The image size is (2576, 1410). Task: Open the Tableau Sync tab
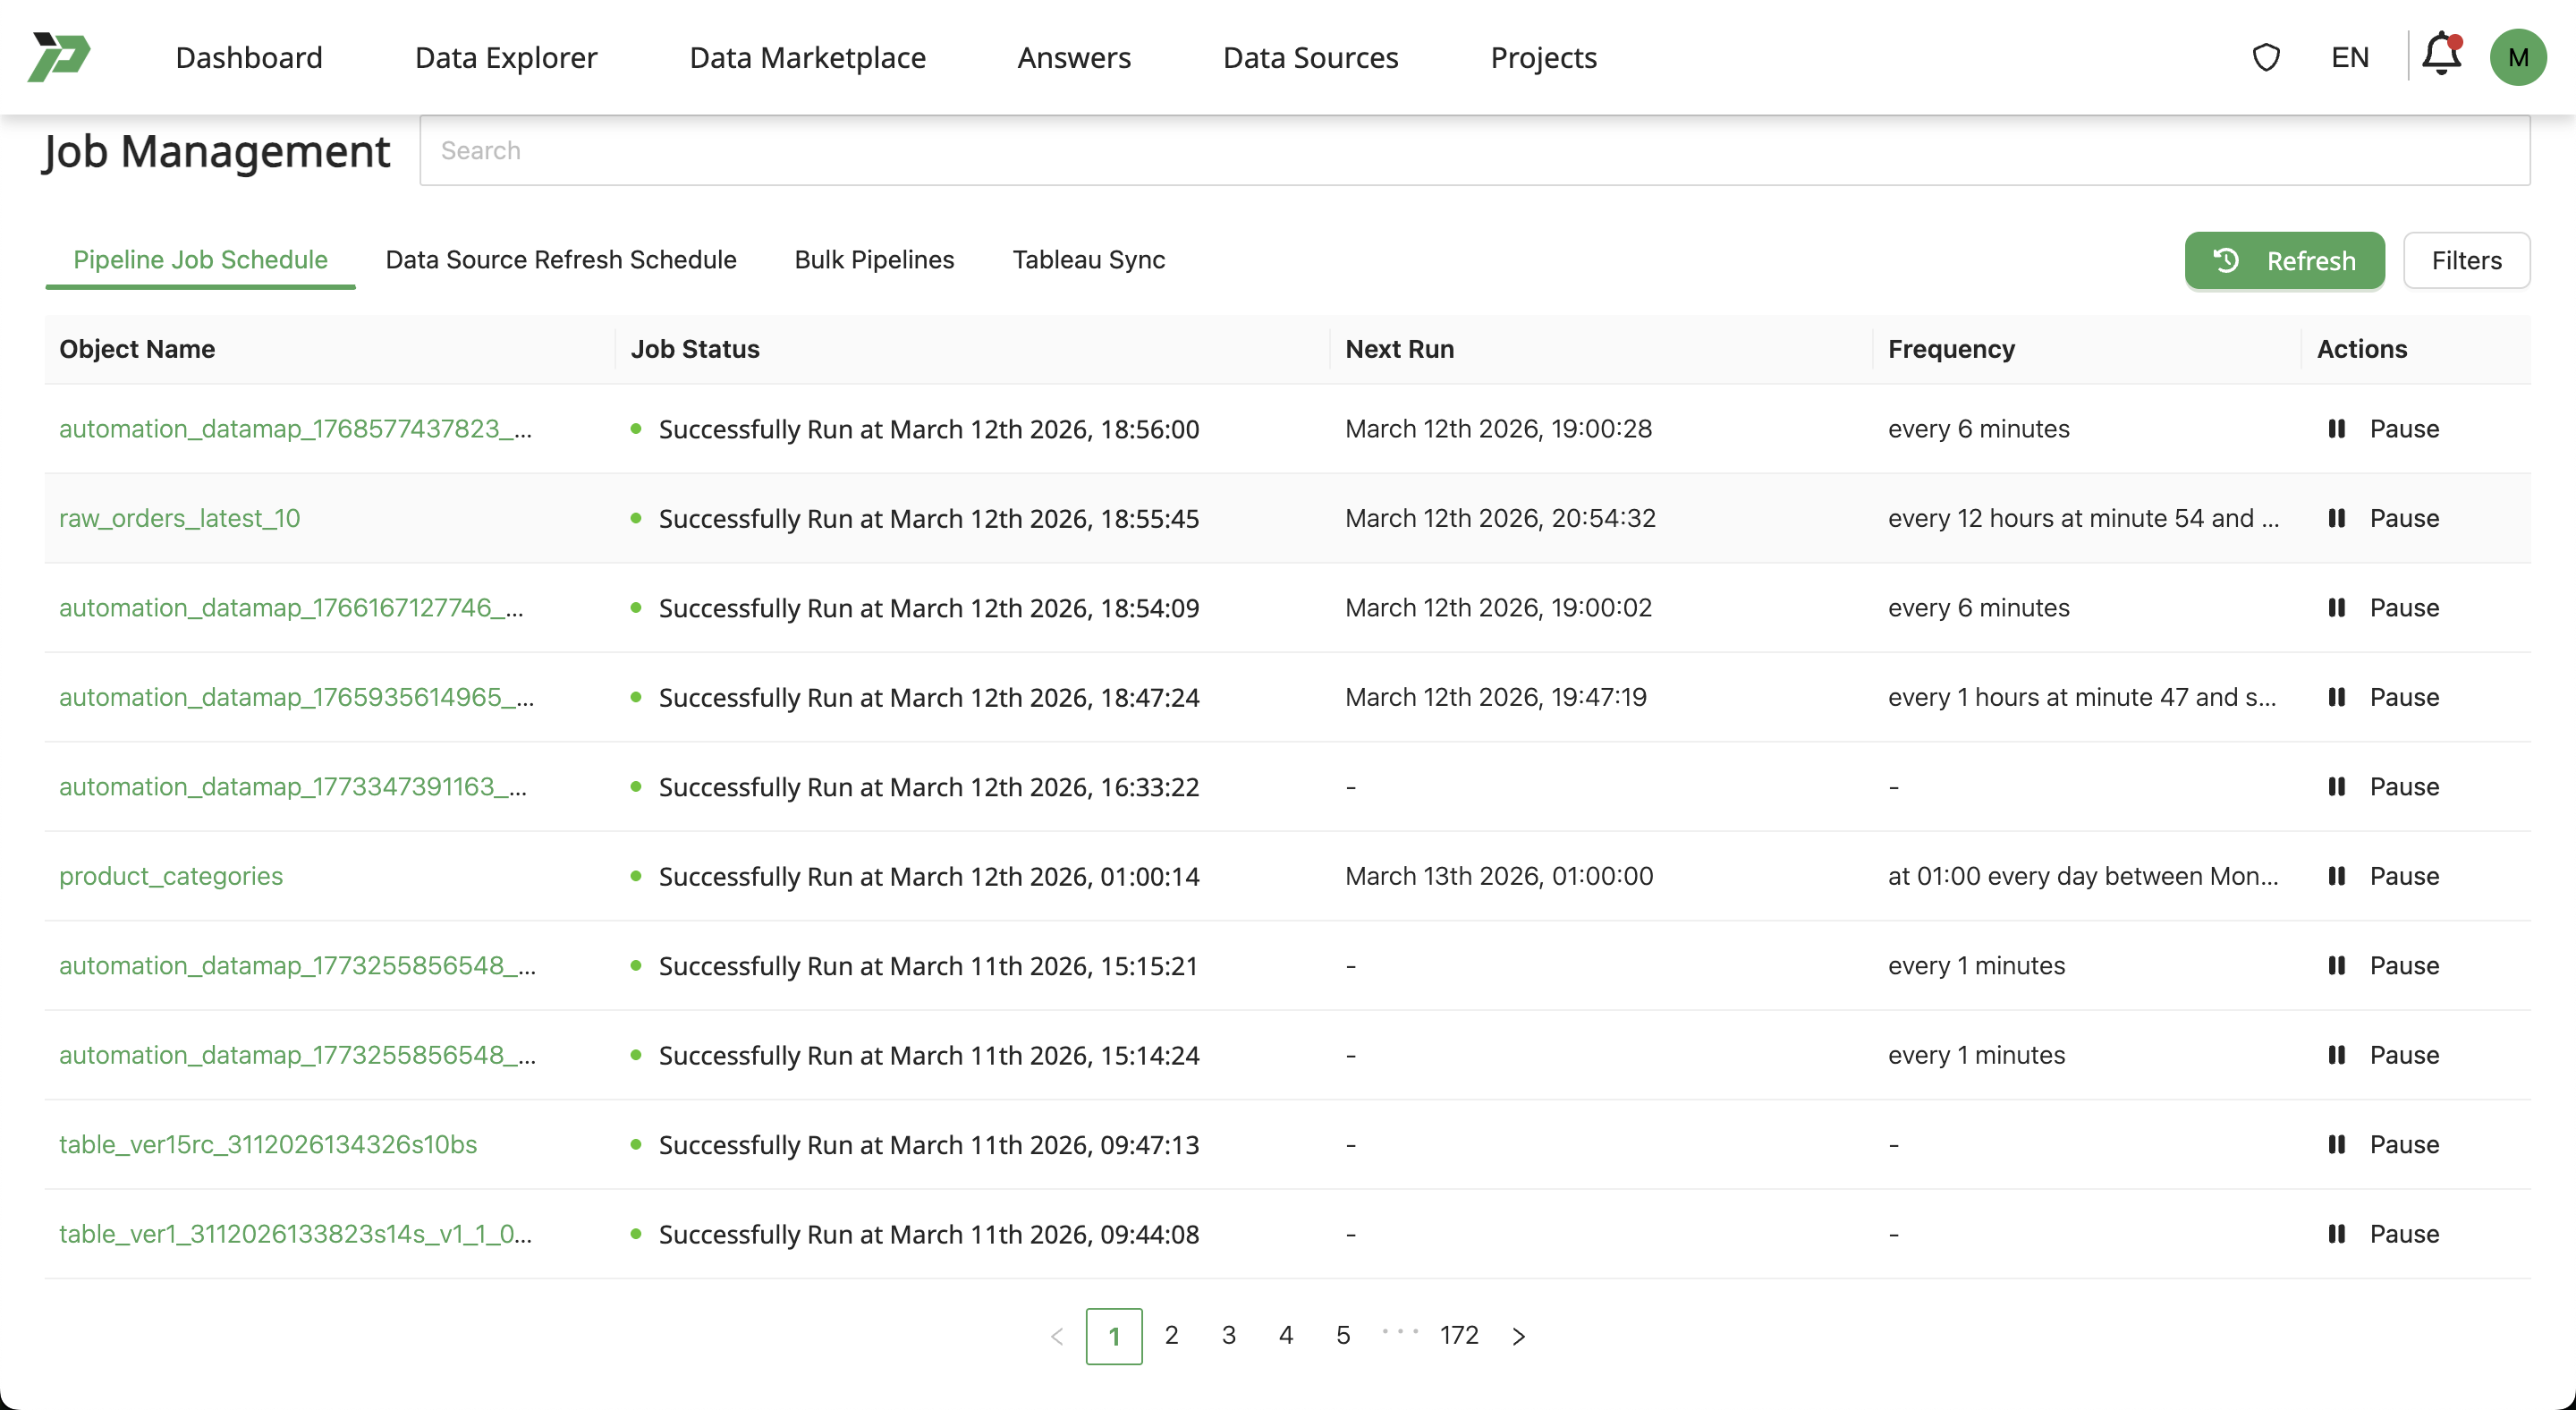(1089, 260)
